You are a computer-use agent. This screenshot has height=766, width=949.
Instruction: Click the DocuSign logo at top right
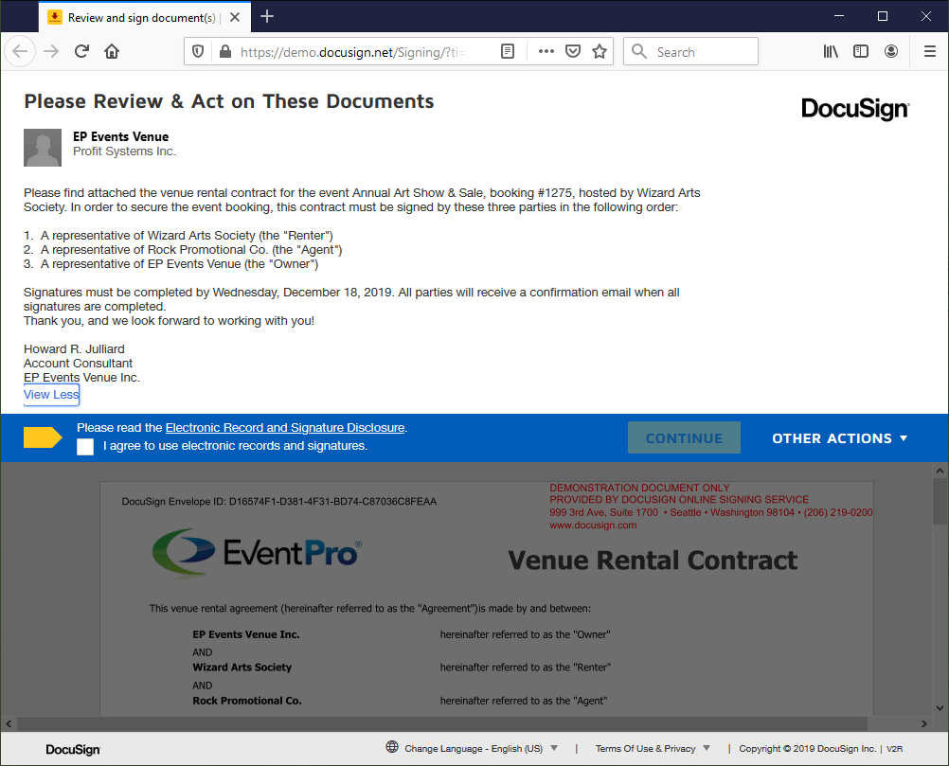click(855, 109)
